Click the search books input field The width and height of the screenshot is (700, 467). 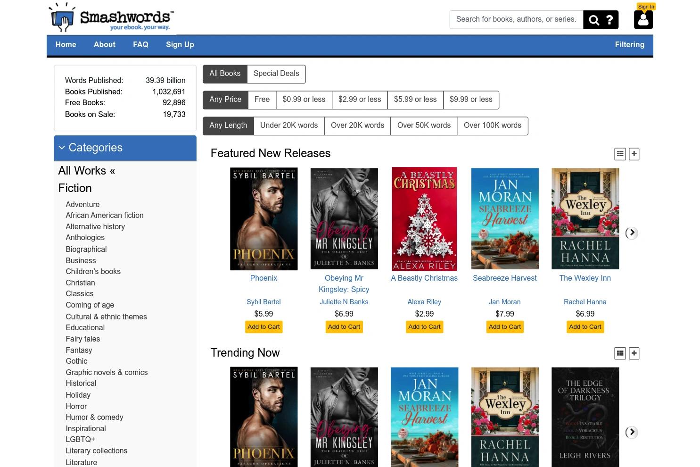tap(516, 19)
